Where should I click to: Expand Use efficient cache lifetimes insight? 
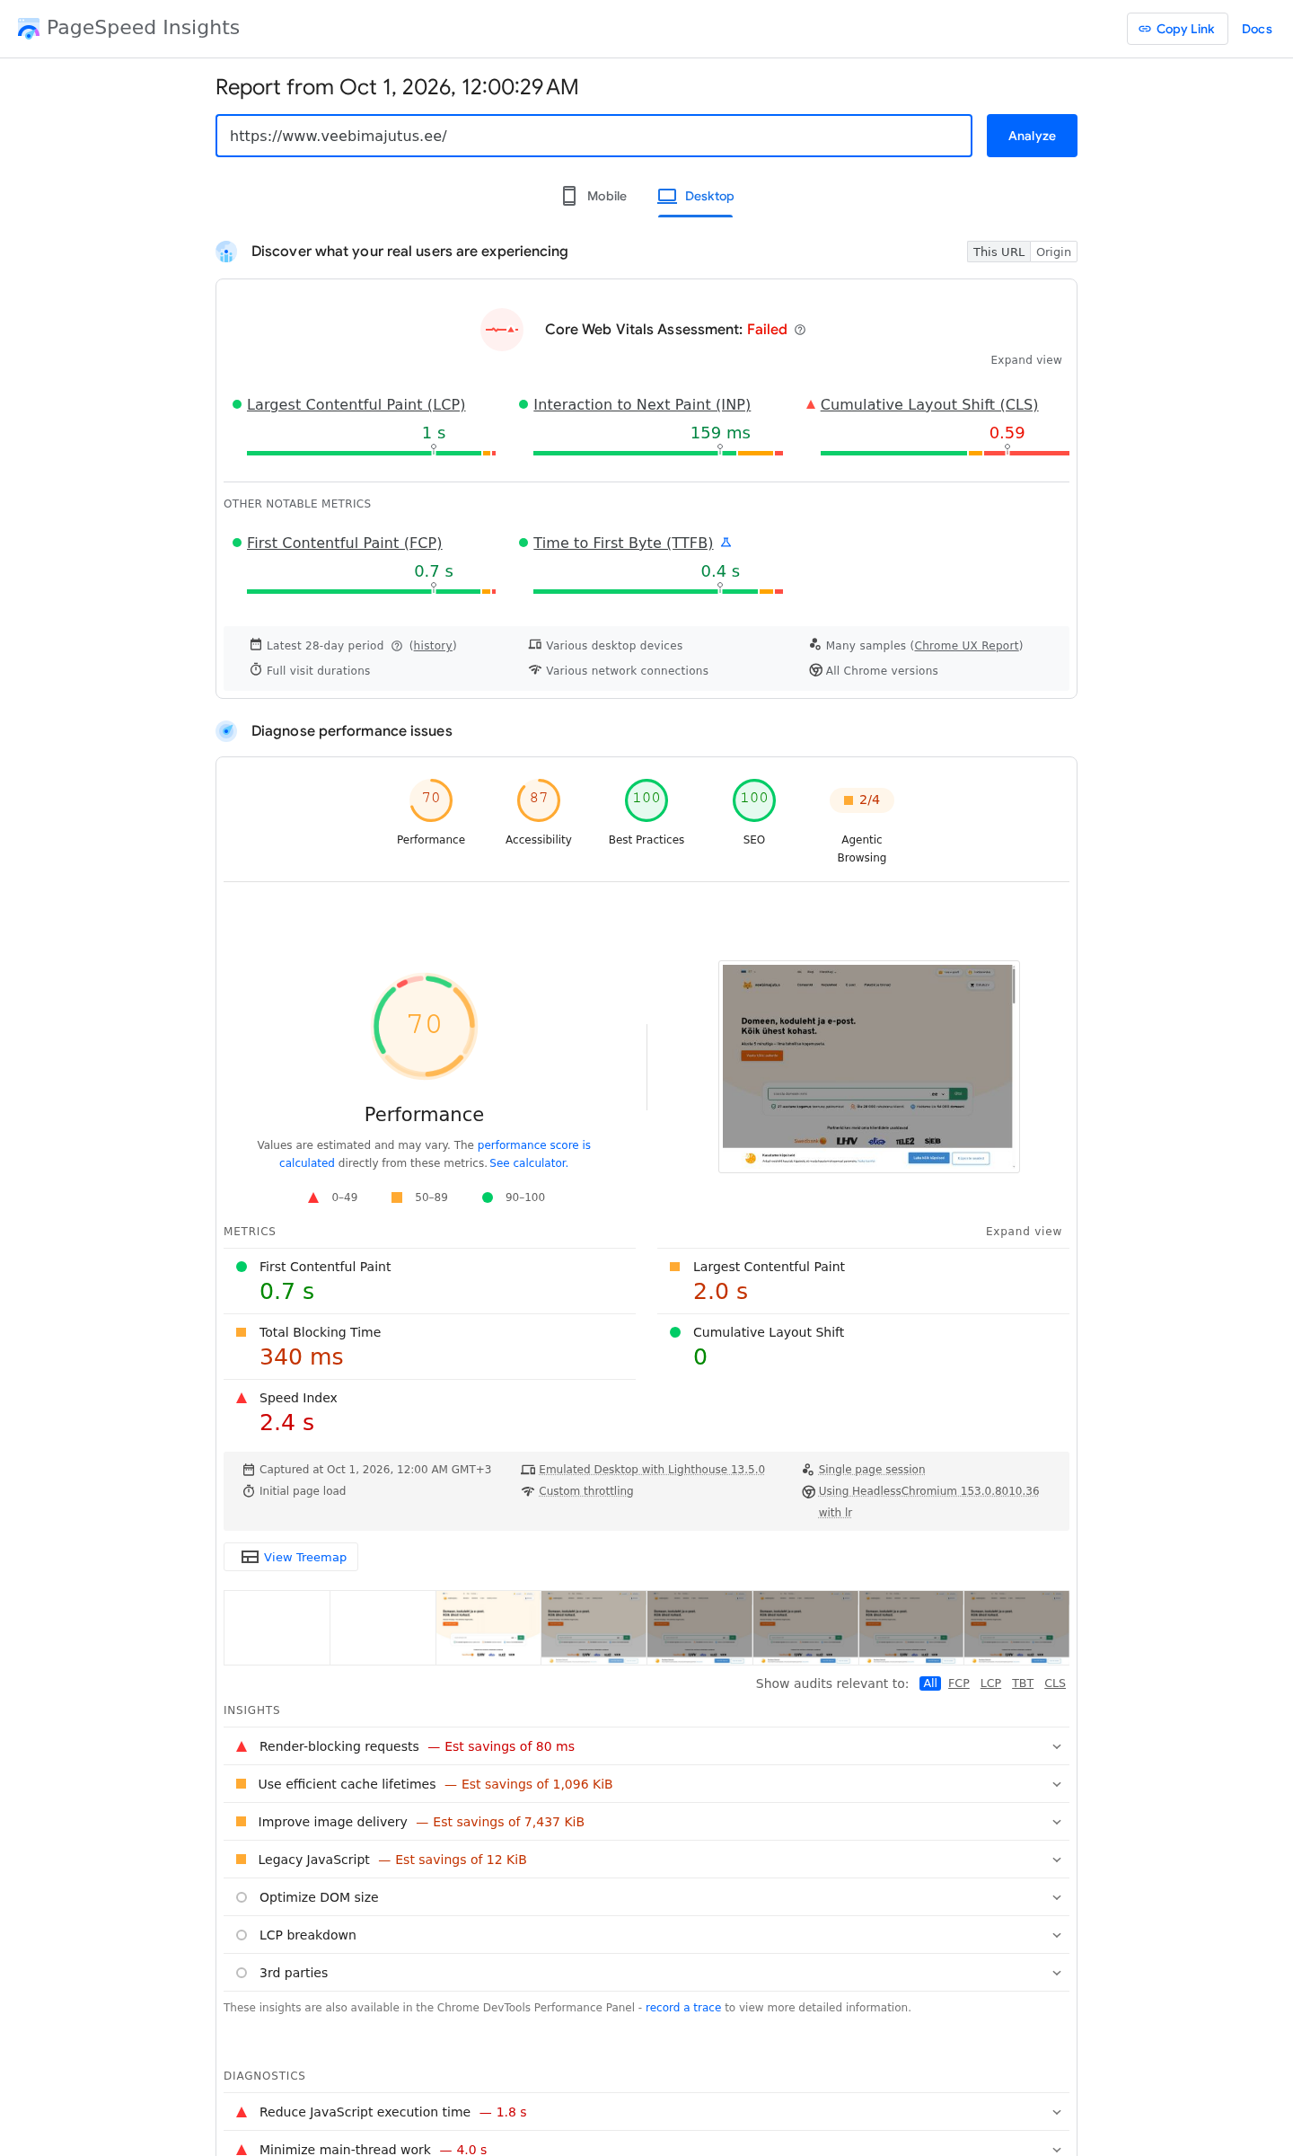coord(646,1784)
